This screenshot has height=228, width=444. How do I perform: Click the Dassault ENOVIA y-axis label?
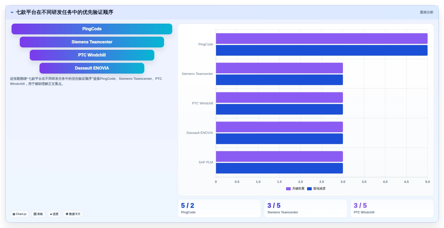pos(200,133)
